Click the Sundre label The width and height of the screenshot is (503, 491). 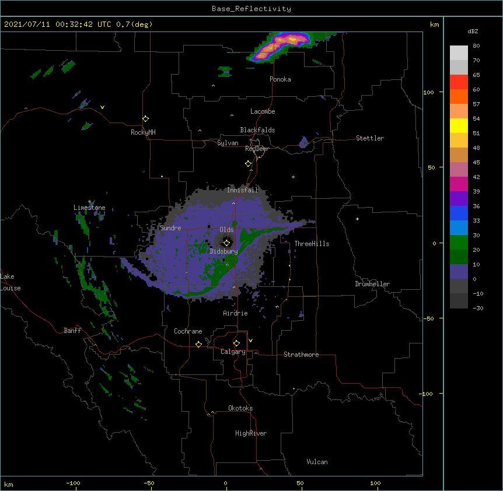coord(170,228)
